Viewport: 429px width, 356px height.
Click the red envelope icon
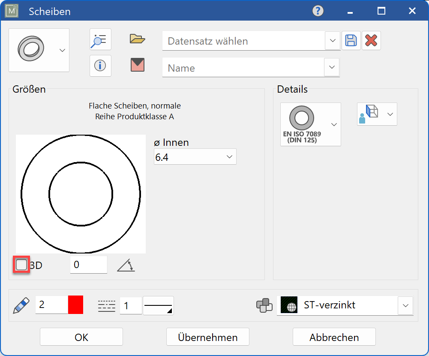(137, 65)
